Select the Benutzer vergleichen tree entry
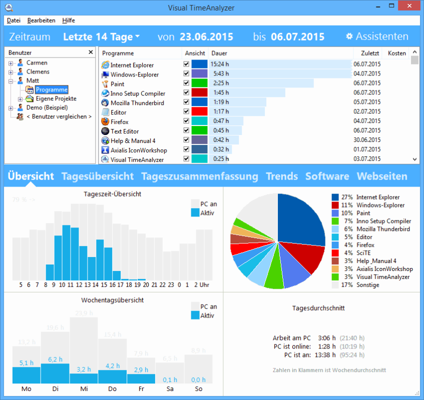The height and width of the screenshot is (400, 424). click(x=59, y=116)
